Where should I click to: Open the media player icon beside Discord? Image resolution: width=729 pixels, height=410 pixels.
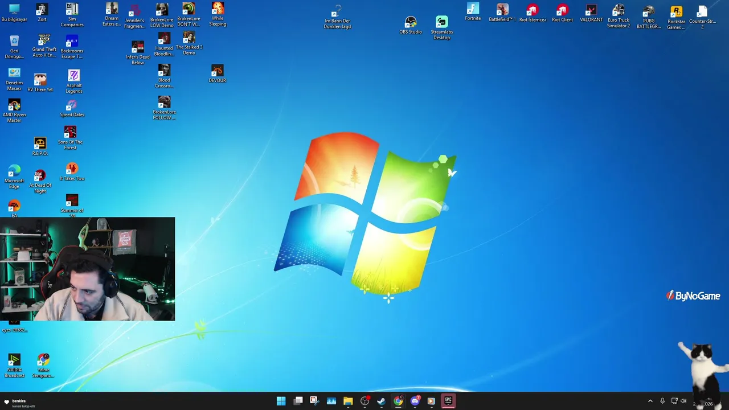(x=431, y=401)
